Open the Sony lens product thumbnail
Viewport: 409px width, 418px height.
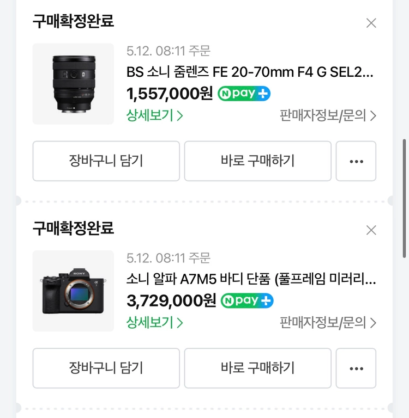point(73,84)
